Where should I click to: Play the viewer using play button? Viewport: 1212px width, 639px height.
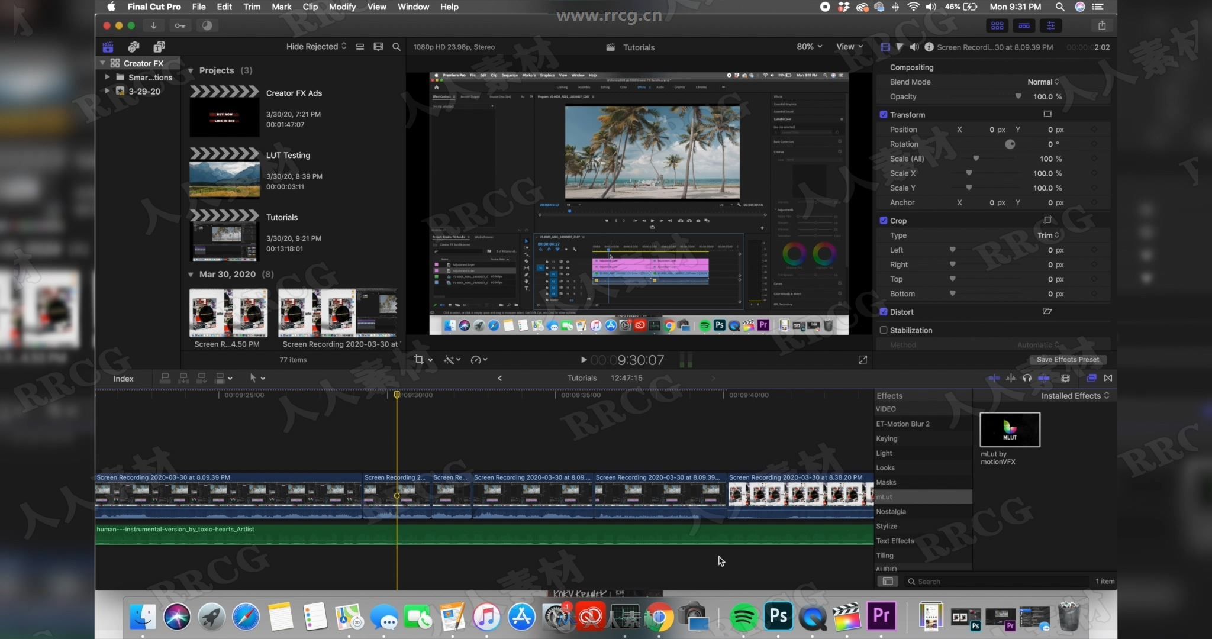tap(584, 360)
